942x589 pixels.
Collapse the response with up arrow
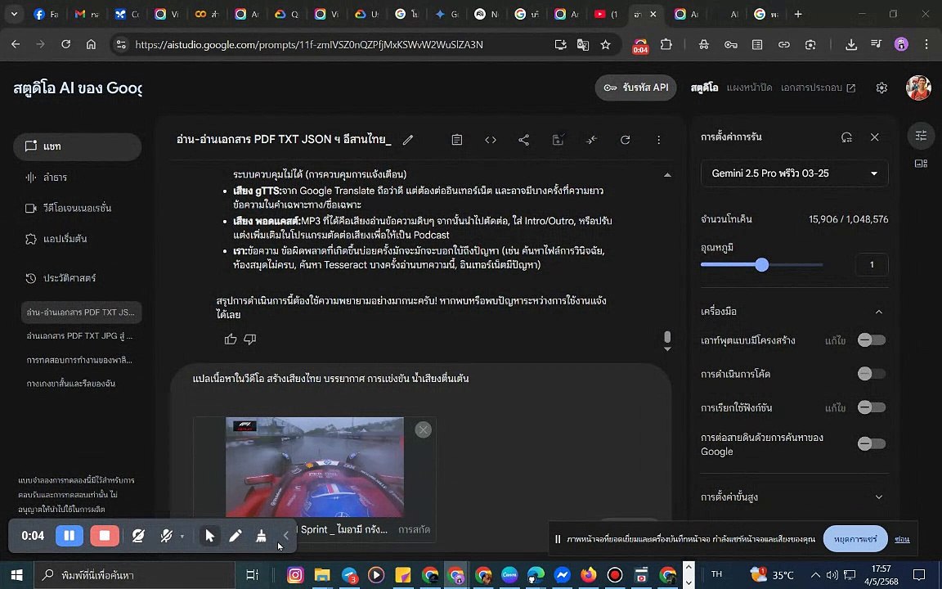click(x=667, y=175)
